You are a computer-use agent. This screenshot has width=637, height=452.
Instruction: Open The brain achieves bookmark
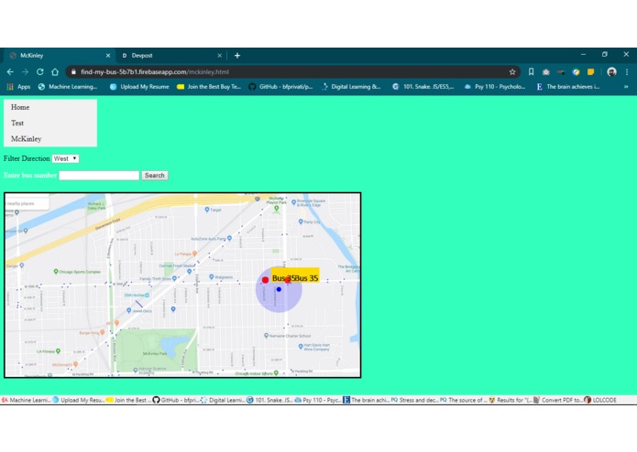pyautogui.click(x=567, y=87)
